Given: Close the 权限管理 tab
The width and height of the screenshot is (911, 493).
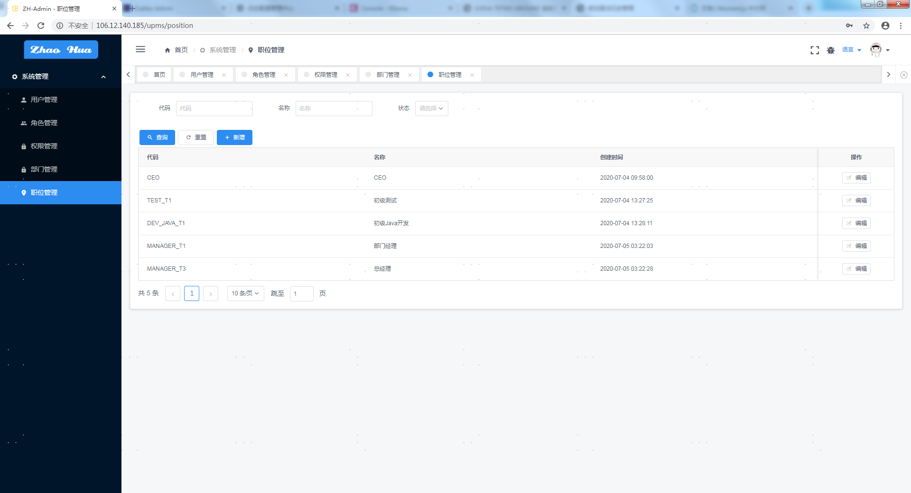Looking at the screenshot, I should pos(348,75).
